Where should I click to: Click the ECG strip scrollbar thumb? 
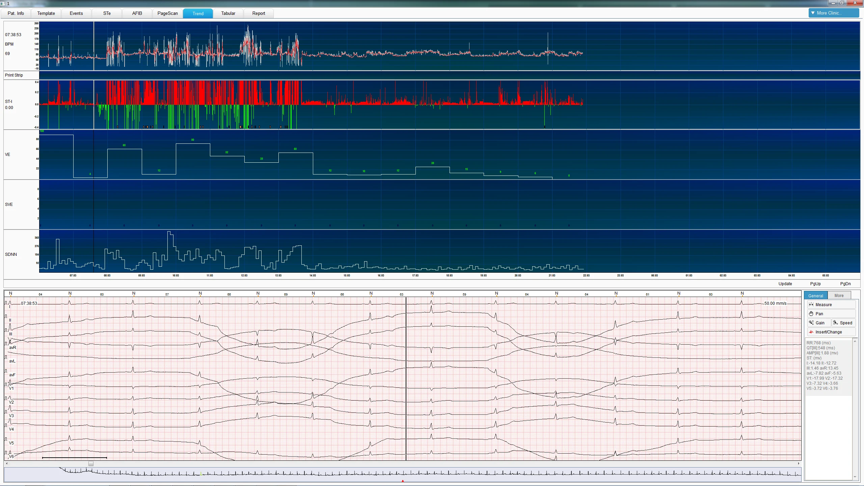[x=91, y=464]
